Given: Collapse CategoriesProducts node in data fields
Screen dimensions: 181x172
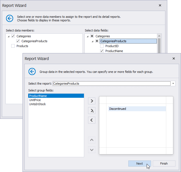Looking at the screenshot, I should pos(92,41).
